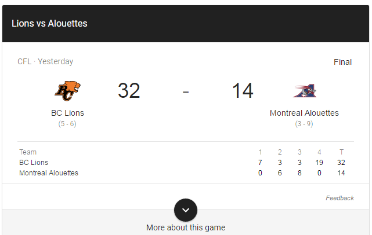Open More about this game
372x235 pixels.
[x=186, y=227]
